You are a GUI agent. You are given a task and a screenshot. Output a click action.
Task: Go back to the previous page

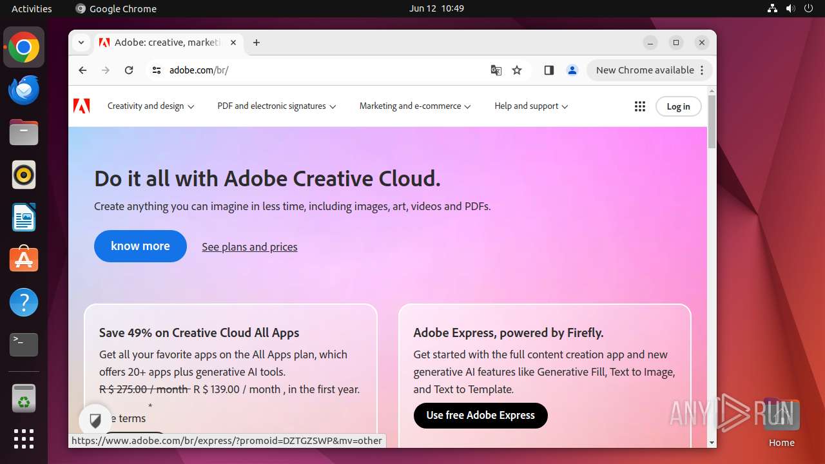tap(82, 70)
